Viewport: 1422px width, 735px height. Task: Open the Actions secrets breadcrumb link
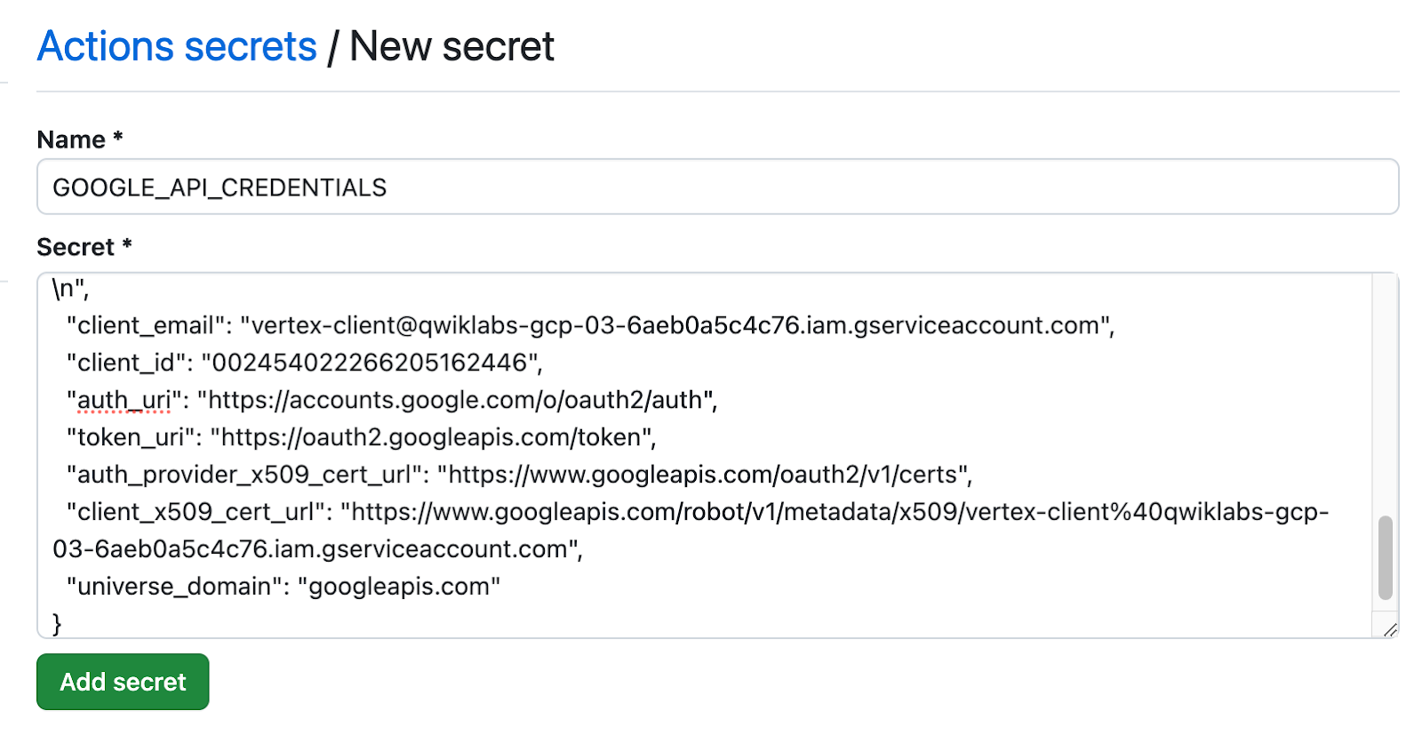pyautogui.click(x=177, y=46)
